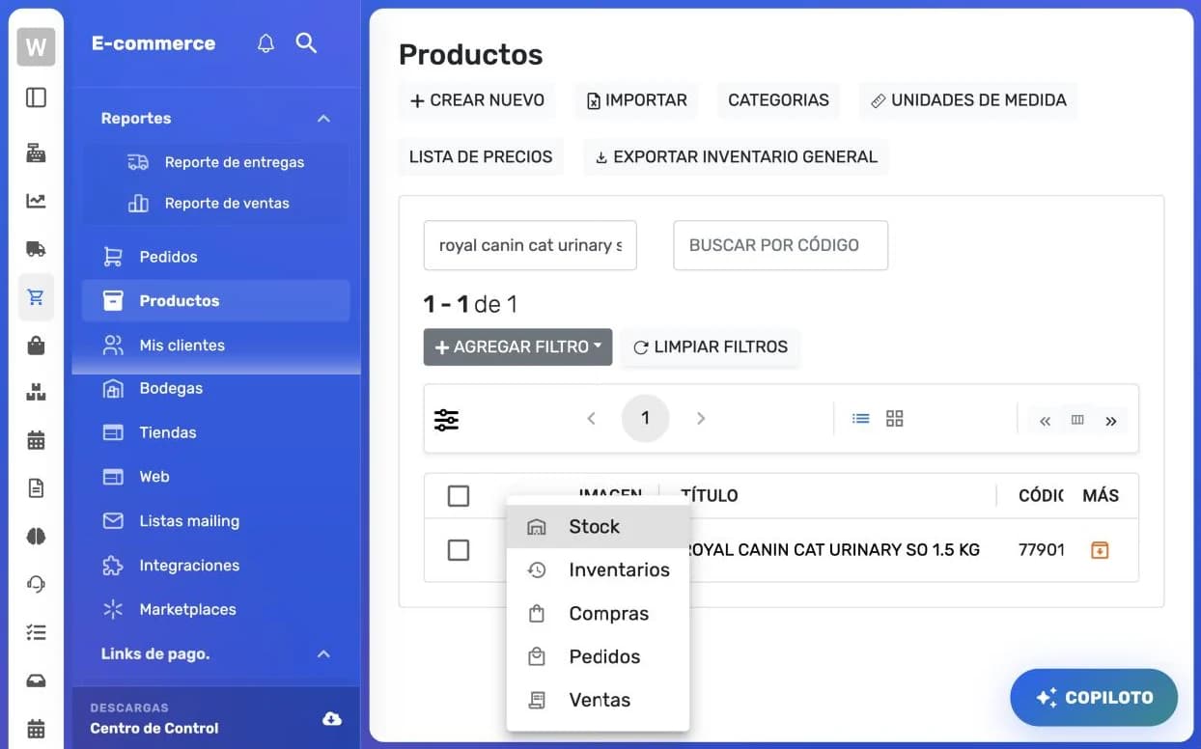Open the cash register module icon
The image size is (1201, 749).
point(36,153)
